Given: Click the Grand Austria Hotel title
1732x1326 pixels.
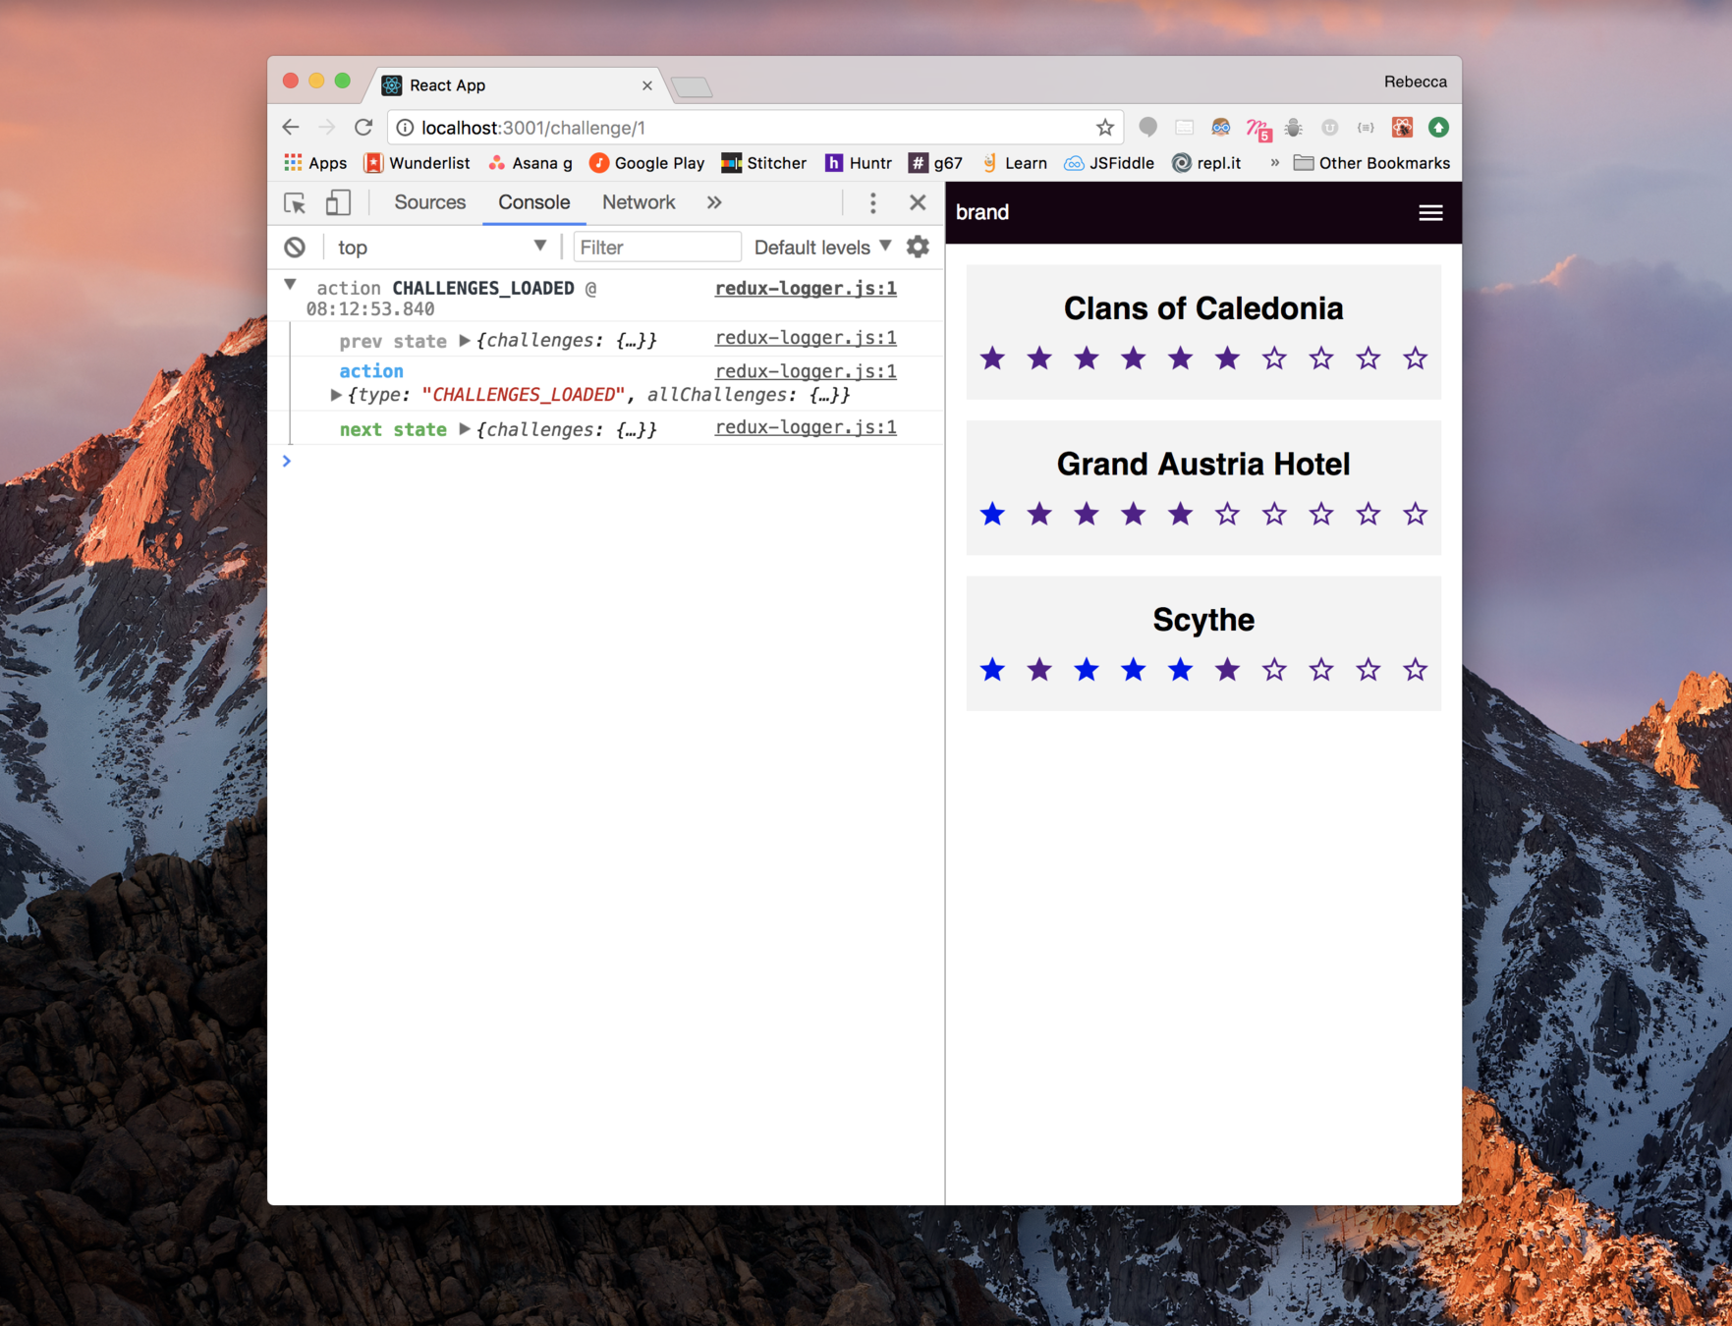Looking at the screenshot, I should 1203,464.
